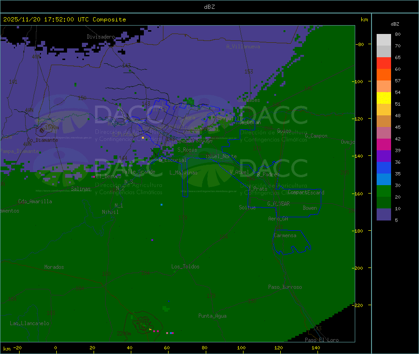Screen dimensions: 419x354
Task: Click the legend value 57
Action: pyautogui.click(x=398, y=80)
